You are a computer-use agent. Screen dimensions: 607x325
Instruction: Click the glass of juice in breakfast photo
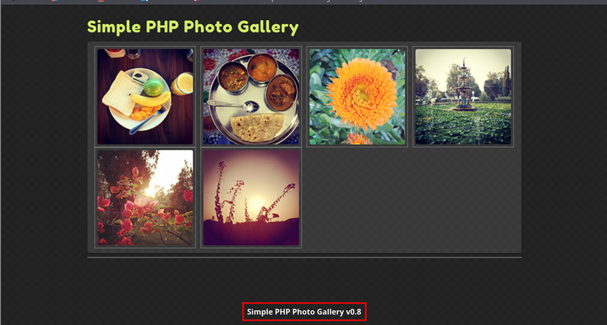(x=182, y=84)
